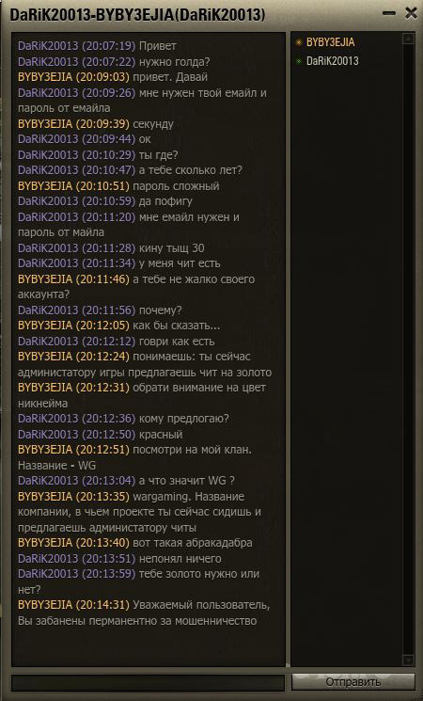Click DaRiK20013's name on the 20:11:28 message
Screen dimensions: 423x701
[47, 248]
